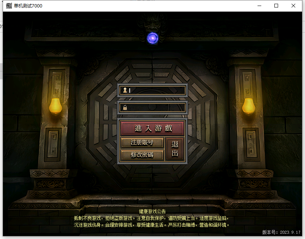This screenshot has width=305, height=239.
Task: Click the app icon in the title bar
Action: click(9, 6)
